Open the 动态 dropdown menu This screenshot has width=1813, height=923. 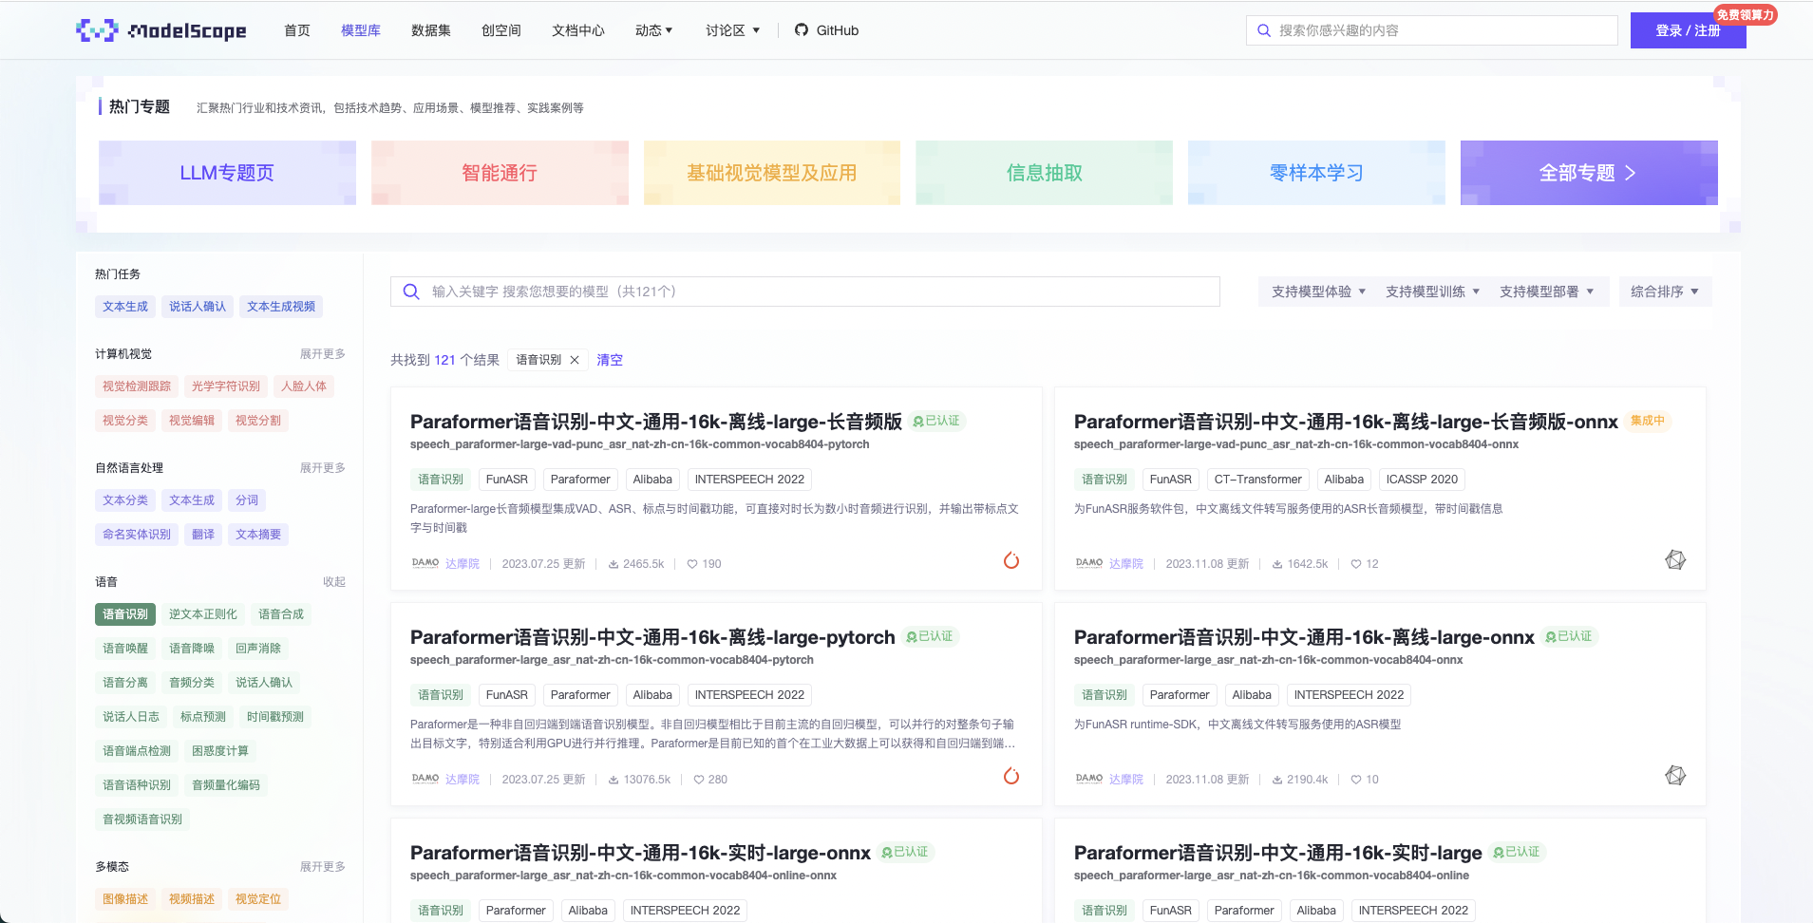coord(653,30)
